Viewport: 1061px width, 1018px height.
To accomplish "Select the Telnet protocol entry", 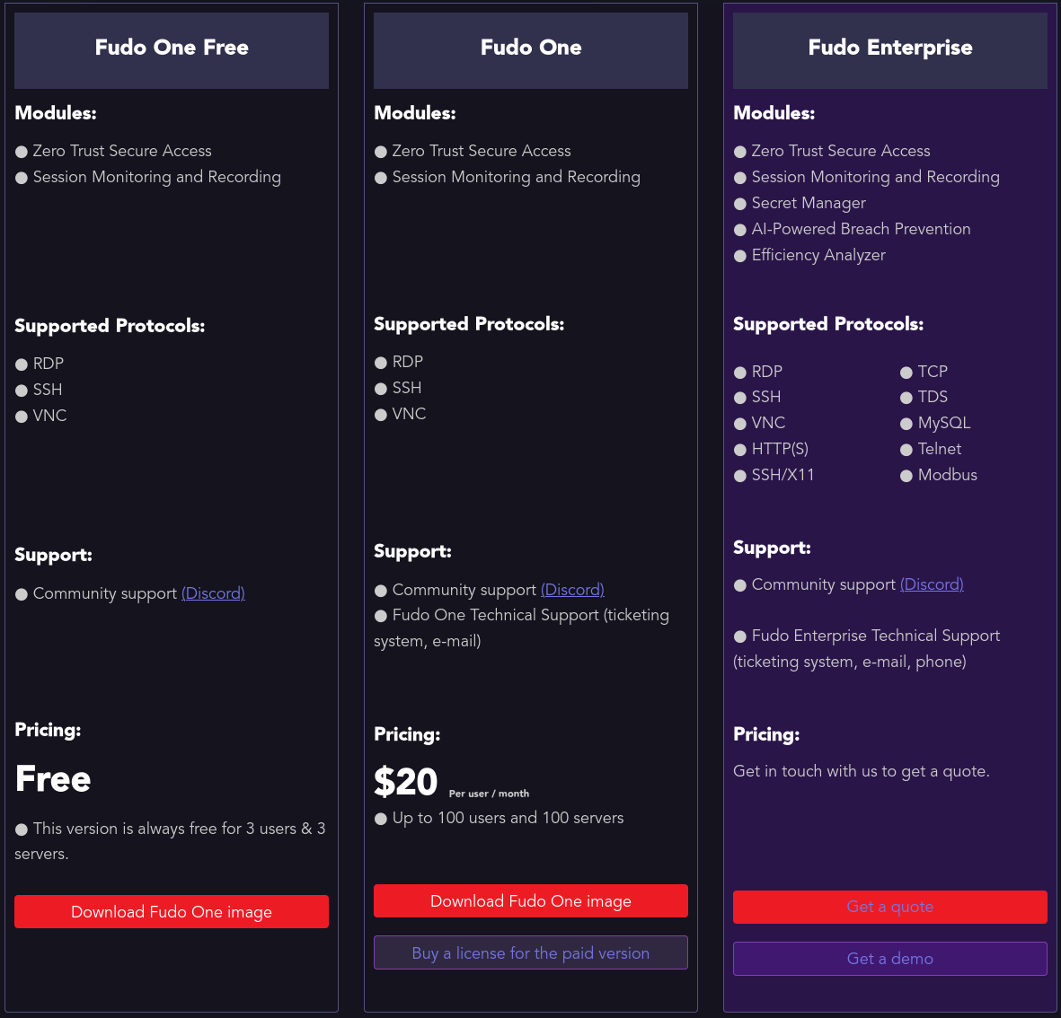I will 939,449.
